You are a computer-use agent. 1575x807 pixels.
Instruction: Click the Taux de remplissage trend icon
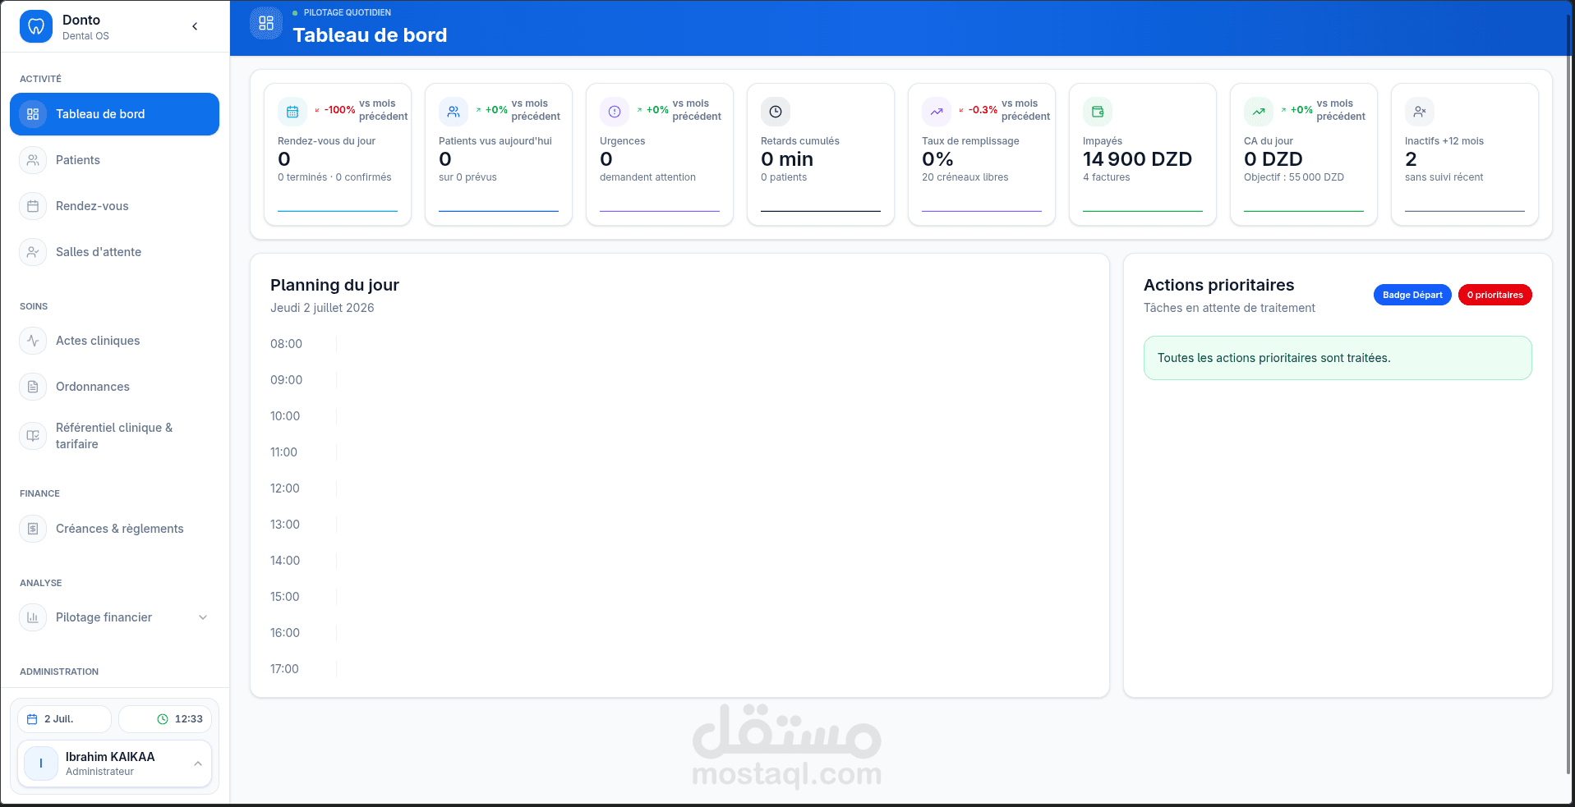tap(937, 112)
